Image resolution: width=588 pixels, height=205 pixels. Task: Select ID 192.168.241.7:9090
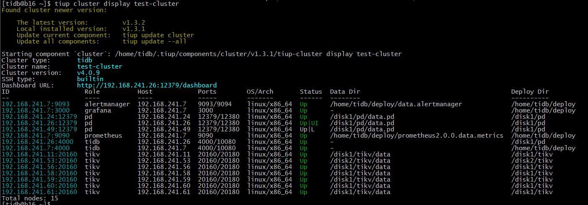(x=36, y=136)
